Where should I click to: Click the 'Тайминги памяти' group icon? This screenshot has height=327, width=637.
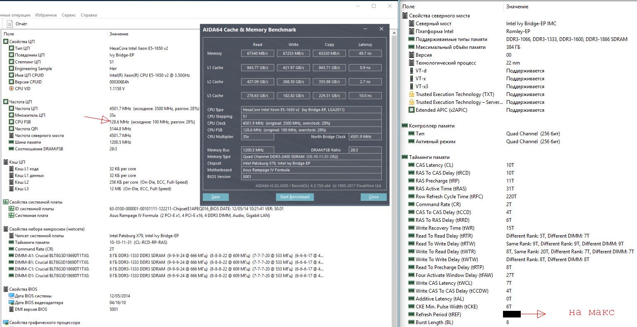coord(405,157)
